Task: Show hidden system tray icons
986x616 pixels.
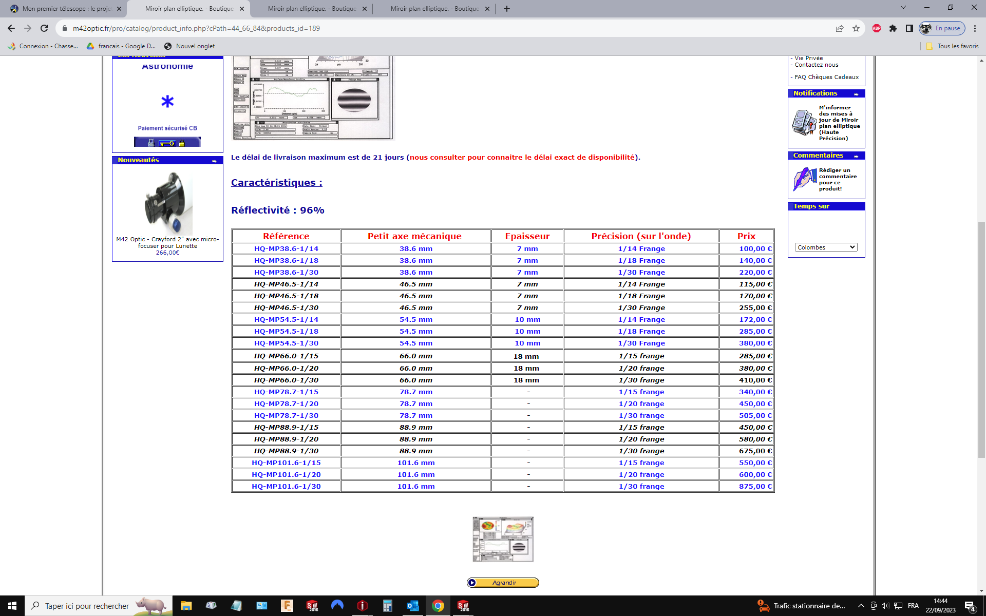Action: click(x=861, y=606)
